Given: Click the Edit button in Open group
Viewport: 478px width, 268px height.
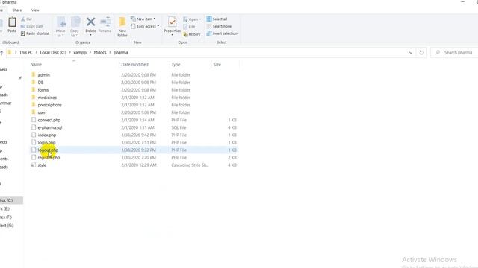Looking at the screenshot, I should (x=189, y=27).
